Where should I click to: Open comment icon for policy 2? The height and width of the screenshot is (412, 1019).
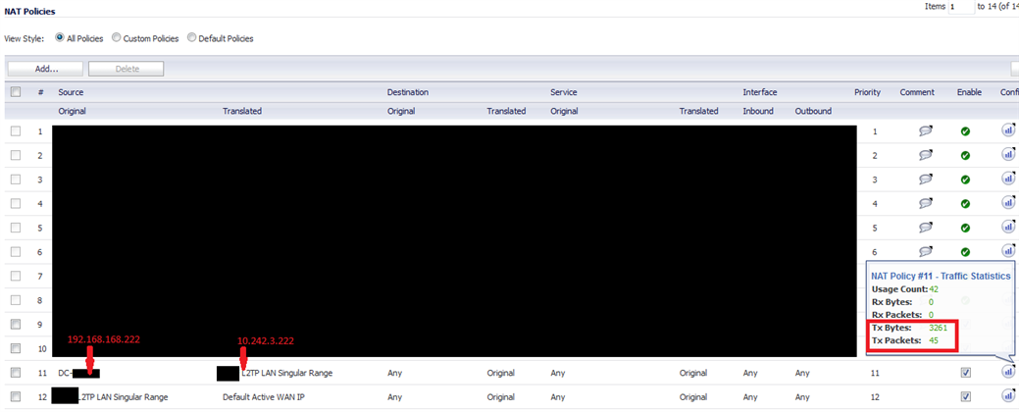926,155
